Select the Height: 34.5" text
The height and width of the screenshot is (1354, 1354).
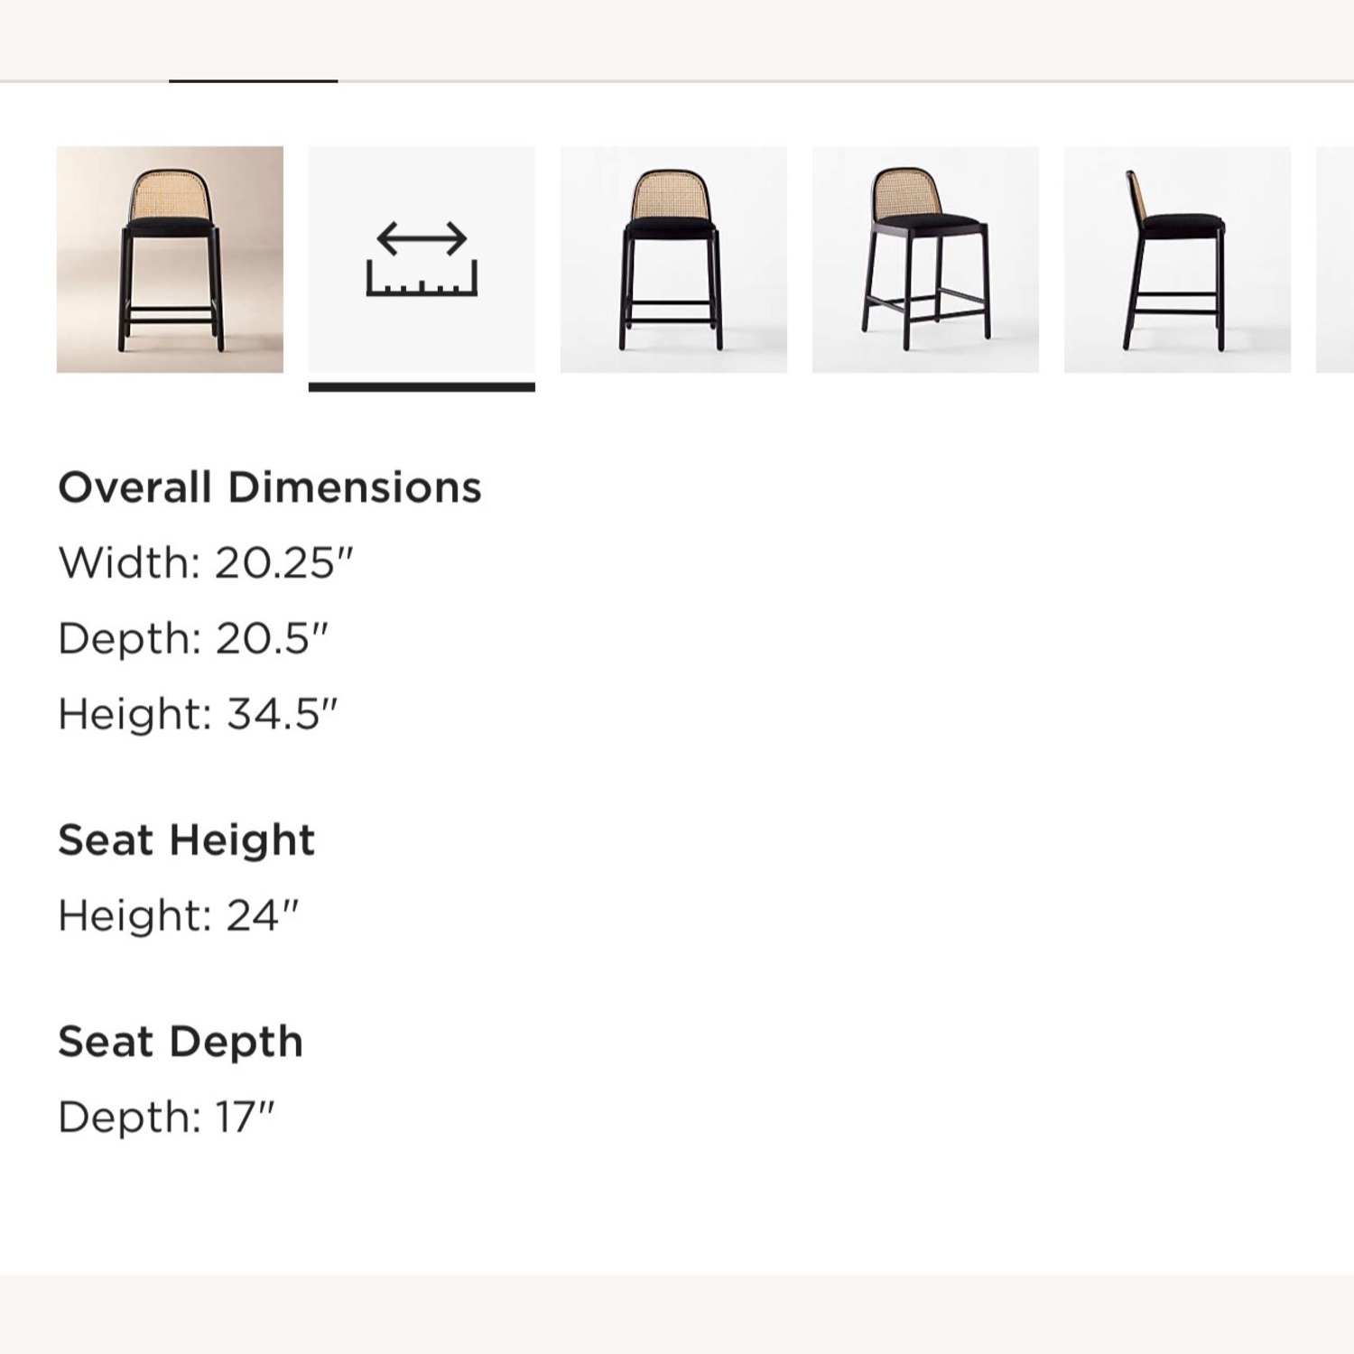click(x=200, y=712)
